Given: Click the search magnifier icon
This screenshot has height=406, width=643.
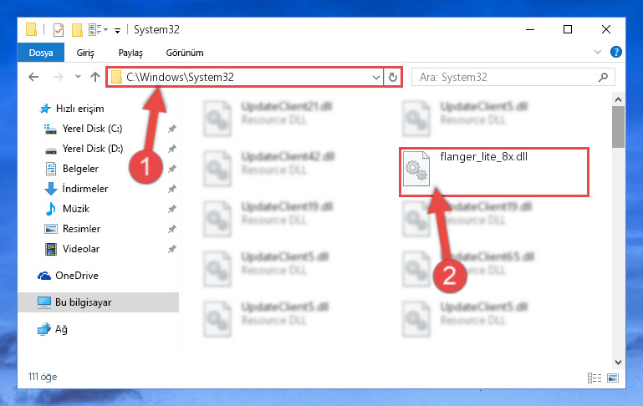Looking at the screenshot, I should point(603,77).
